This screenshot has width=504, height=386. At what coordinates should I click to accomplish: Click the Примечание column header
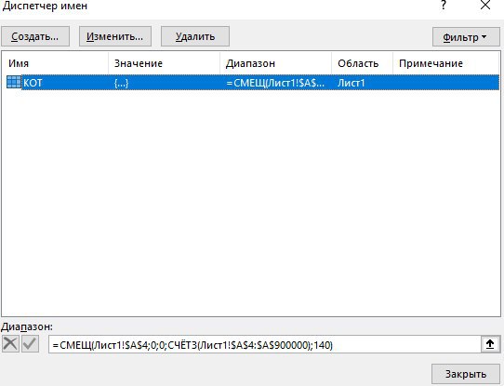click(446, 63)
